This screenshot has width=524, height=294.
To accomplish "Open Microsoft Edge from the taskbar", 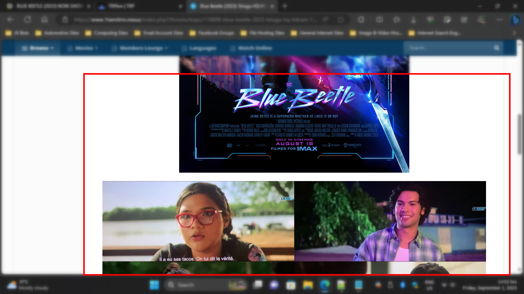I will (x=325, y=285).
